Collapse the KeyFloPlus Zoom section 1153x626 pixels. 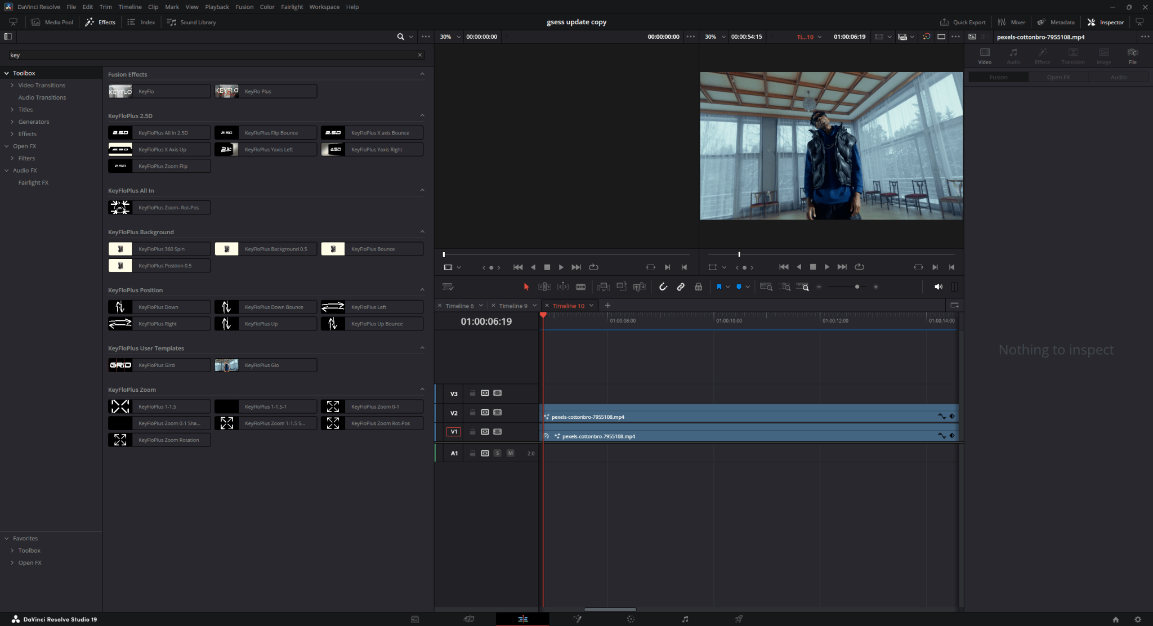click(423, 389)
